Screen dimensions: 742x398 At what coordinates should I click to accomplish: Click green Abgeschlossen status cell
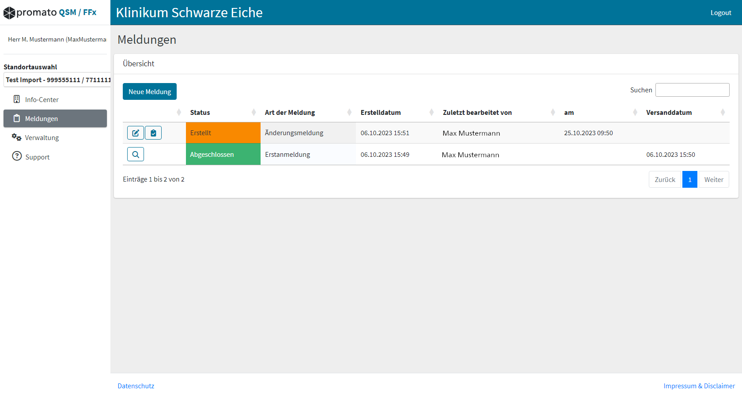(223, 154)
